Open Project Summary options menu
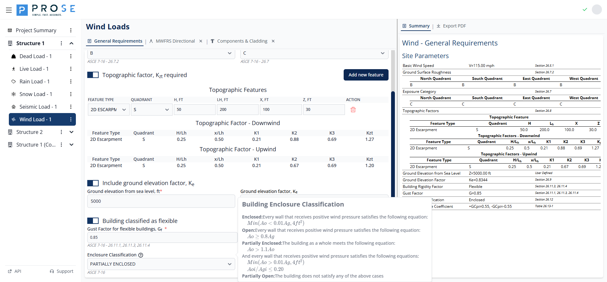The image size is (607, 282). [71, 30]
